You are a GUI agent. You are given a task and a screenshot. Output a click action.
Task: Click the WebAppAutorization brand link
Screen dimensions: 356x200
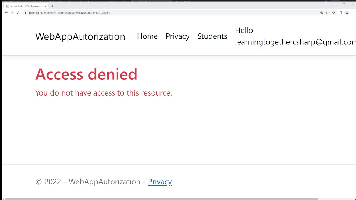coord(80,36)
